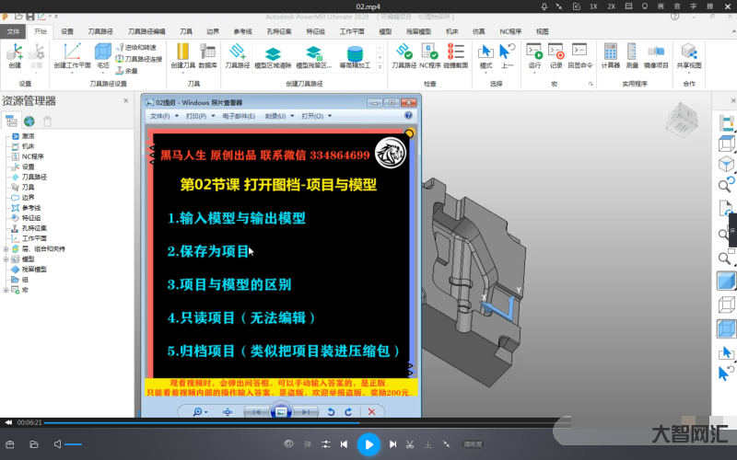Open the 仿真 ribbon tab
Viewport: 737px width, 460px height.
click(x=478, y=31)
